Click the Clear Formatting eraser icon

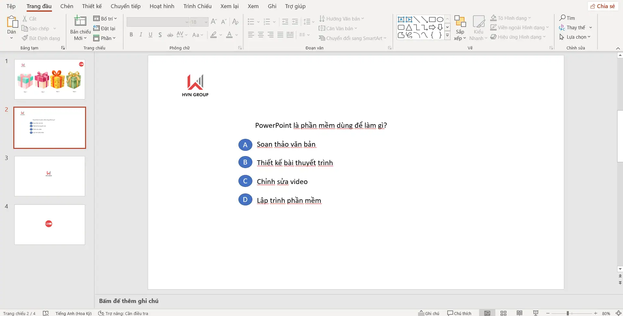235,21
